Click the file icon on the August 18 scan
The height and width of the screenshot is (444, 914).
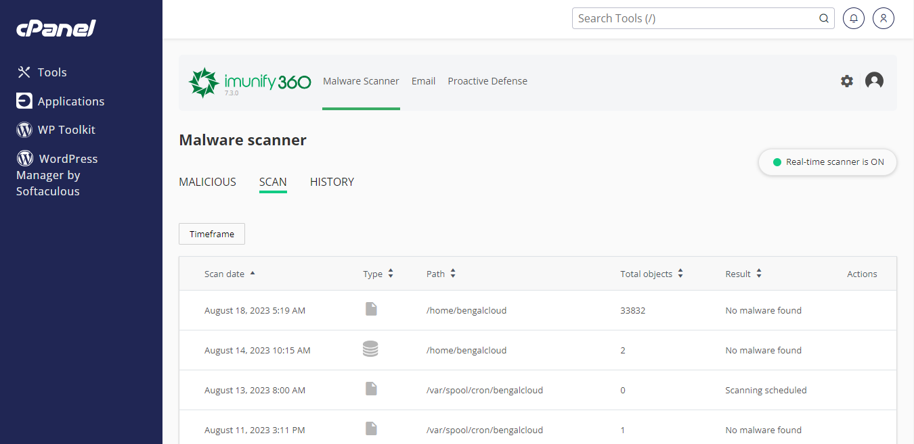point(370,309)
